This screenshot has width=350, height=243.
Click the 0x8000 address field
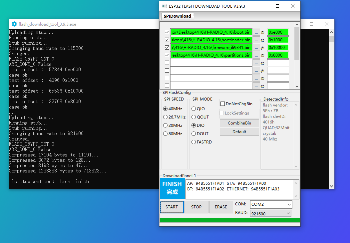tap(278, 55)
